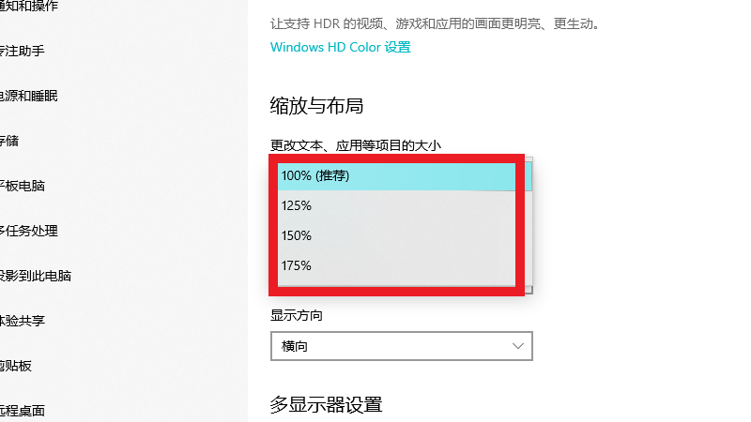Open 投影到此电脑 in the sidebar

[x=36, y=276]
